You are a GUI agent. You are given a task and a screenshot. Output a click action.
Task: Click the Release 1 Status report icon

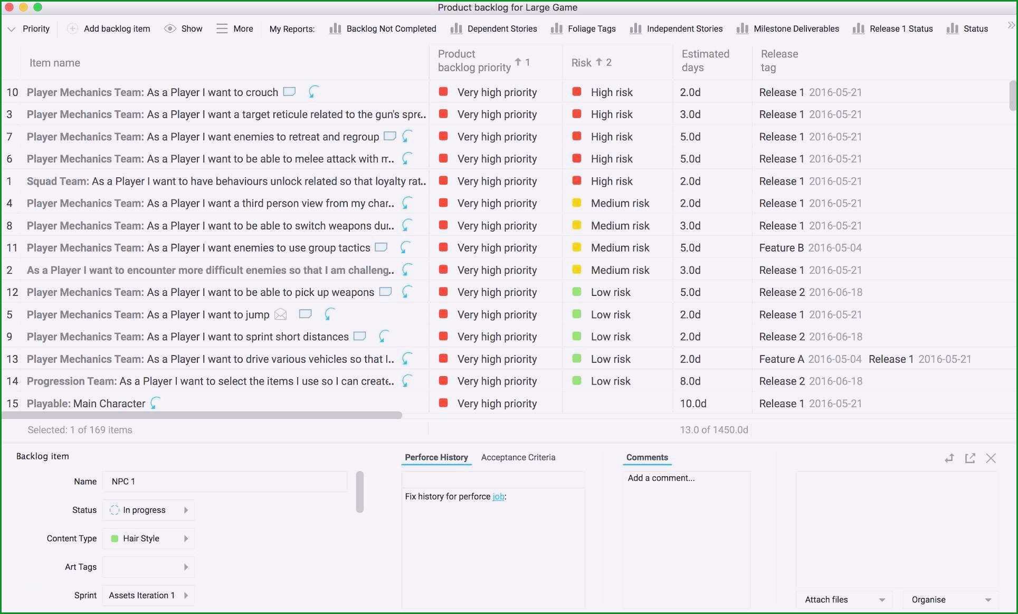coord(858,28)
